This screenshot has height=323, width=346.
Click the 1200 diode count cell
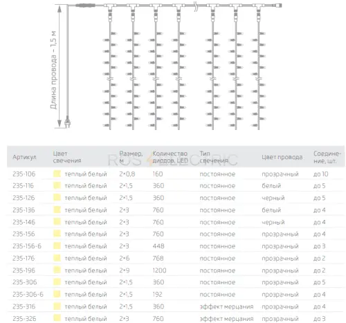click(159, 270)
